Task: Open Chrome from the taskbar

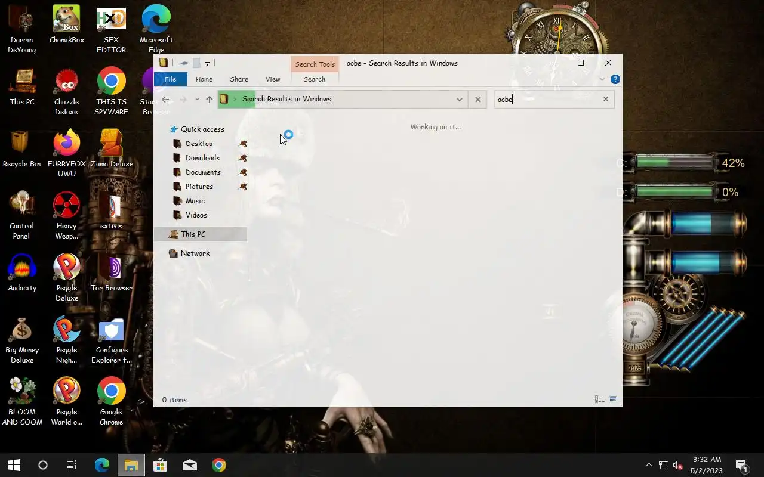Action: [219, 465]
